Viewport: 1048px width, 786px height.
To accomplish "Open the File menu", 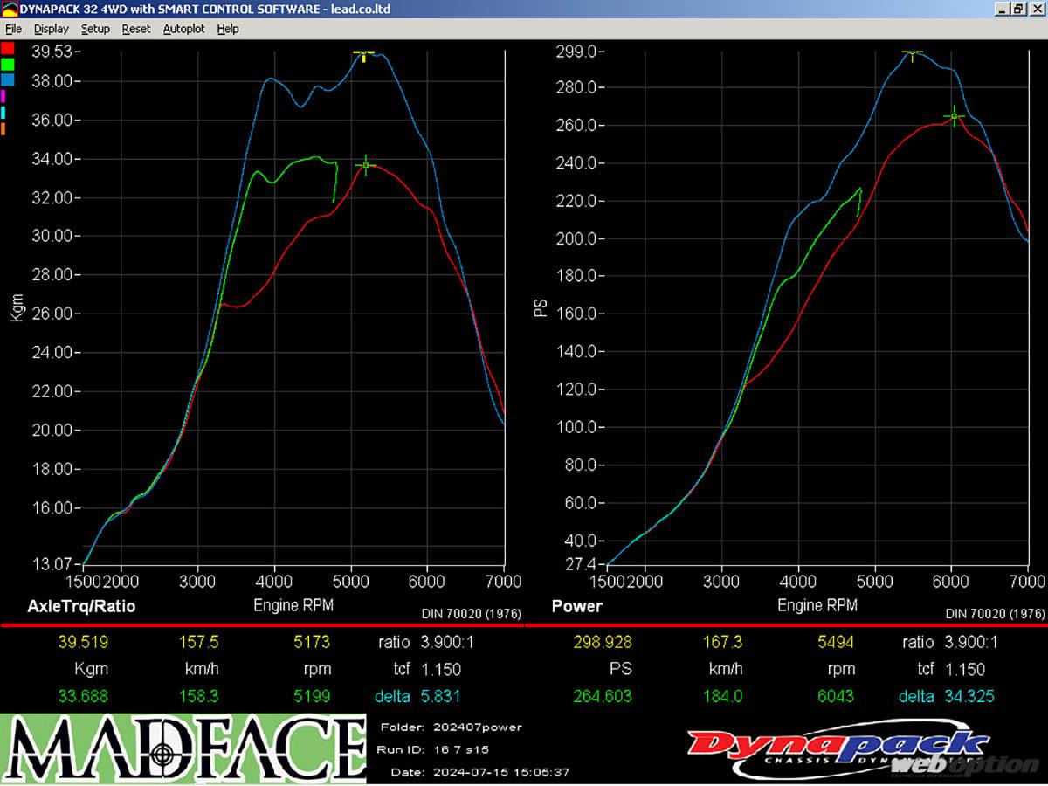I will tap(13, 29).
